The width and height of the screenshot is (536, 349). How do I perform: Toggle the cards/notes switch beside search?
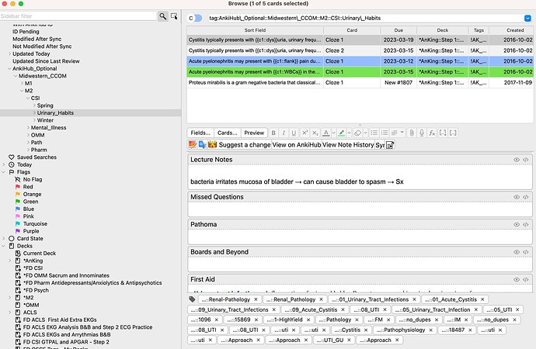point(195,18)
